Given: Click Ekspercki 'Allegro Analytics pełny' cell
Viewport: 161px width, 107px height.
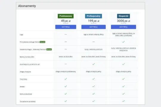Looking at the screenshot, I should [x=123, y=71].
